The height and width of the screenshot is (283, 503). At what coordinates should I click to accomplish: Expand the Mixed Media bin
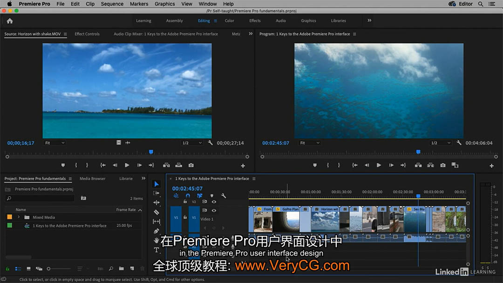[x=19, y=217]
